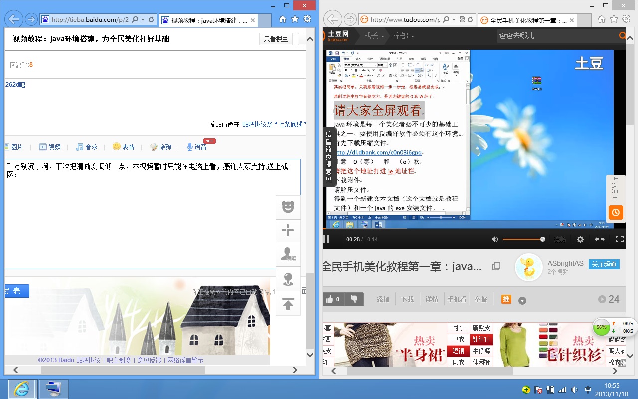Insert music with 音乐
This screenshot has width=638, height=399.
[x=87, y=147]
